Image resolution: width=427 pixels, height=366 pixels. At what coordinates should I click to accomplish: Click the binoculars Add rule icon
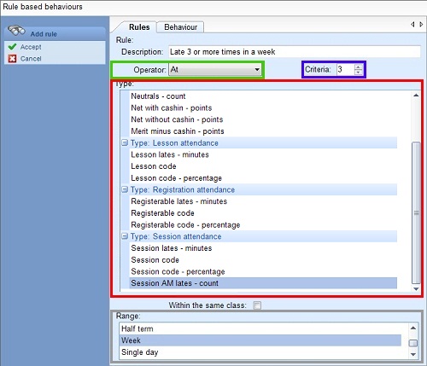pyautogui.click(x=16, y=31)
